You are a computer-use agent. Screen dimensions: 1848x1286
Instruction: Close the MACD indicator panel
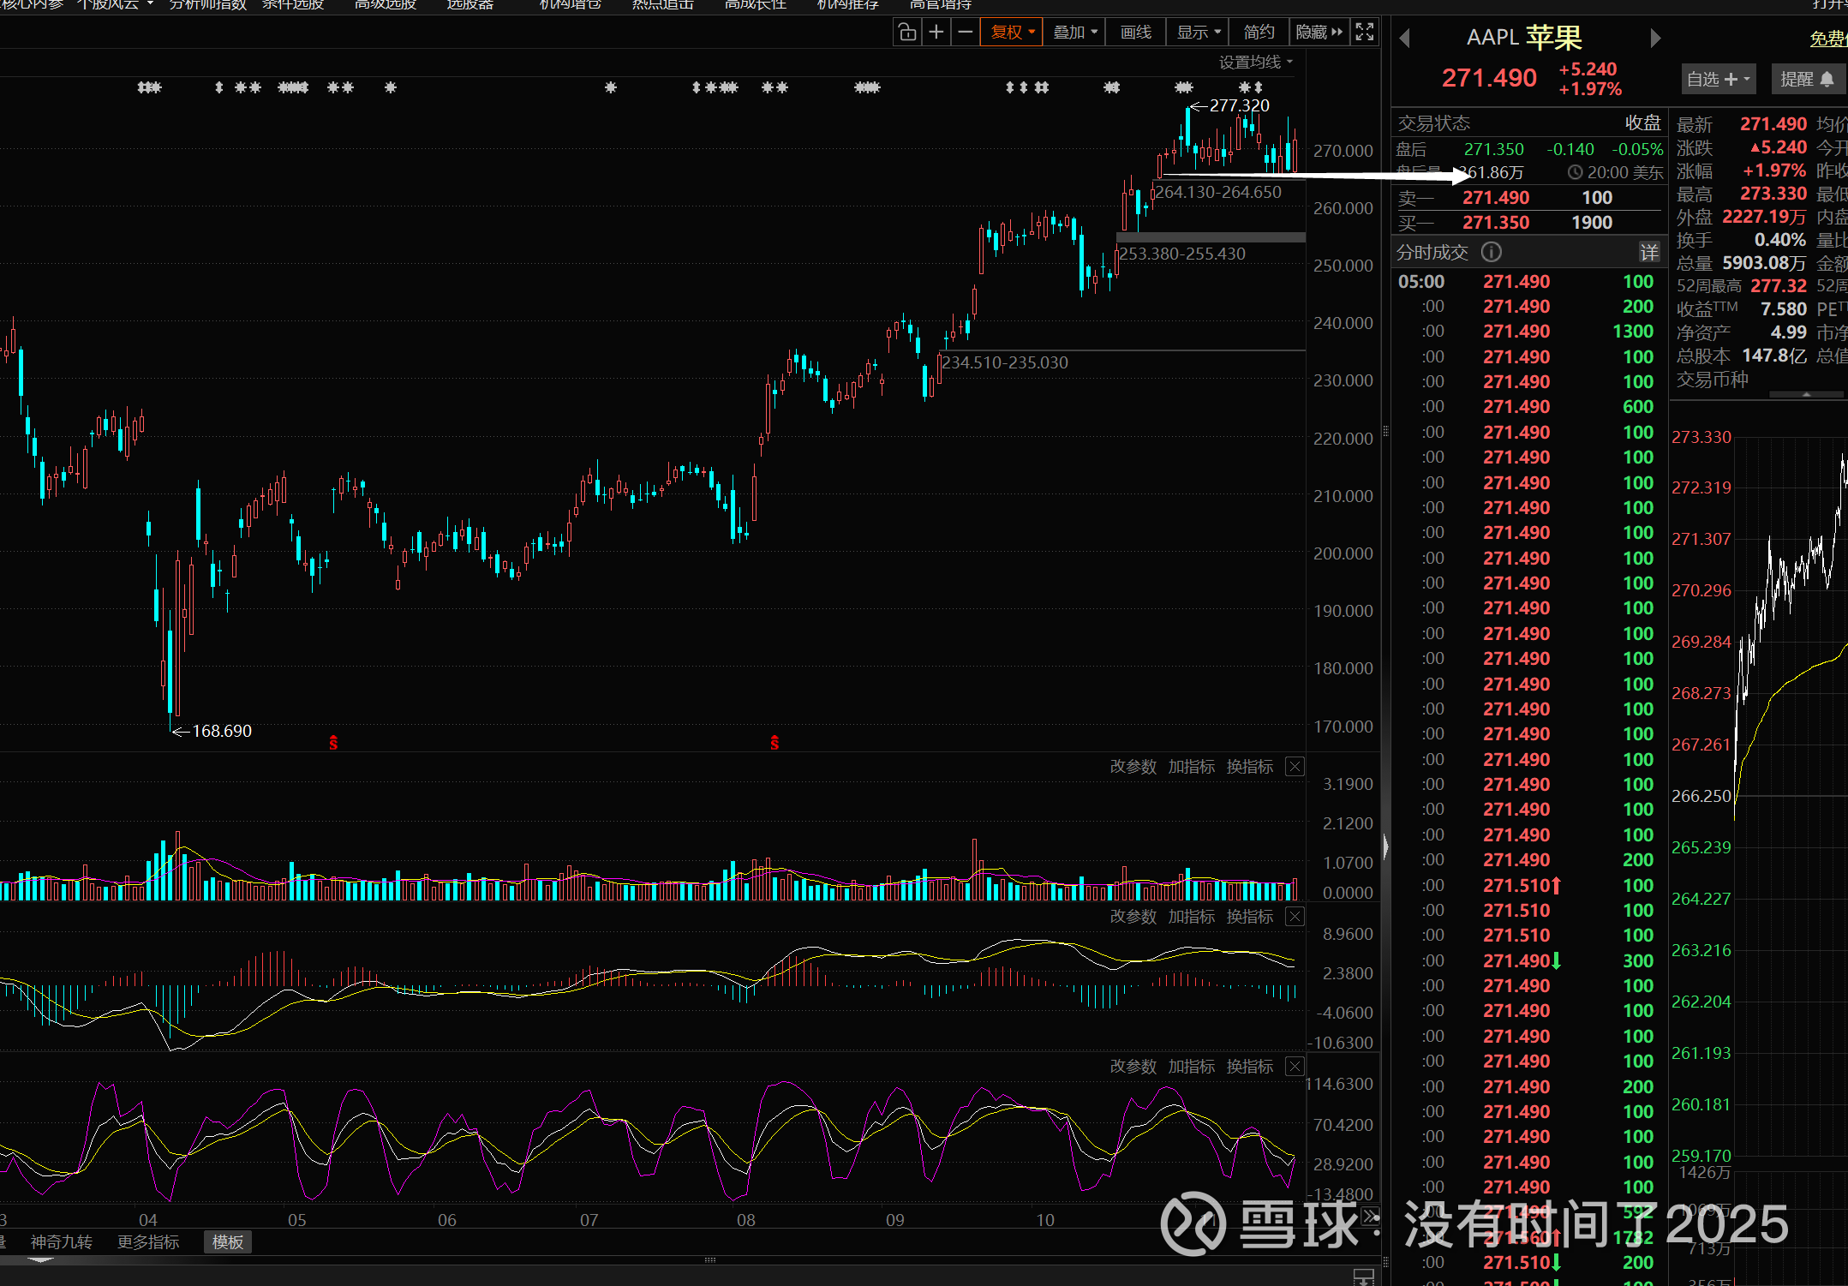tap(1295, 917)
